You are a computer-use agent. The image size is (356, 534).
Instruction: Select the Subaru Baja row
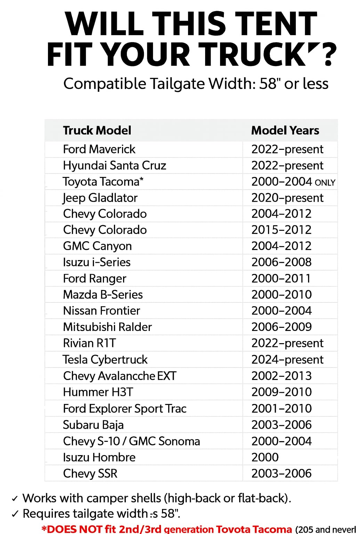coord(93,425)
